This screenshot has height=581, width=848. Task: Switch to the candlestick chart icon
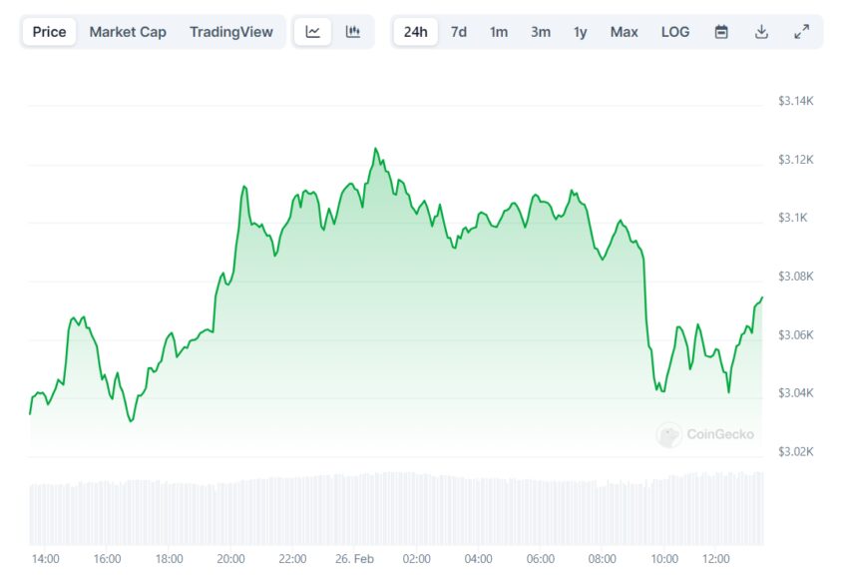352,32
